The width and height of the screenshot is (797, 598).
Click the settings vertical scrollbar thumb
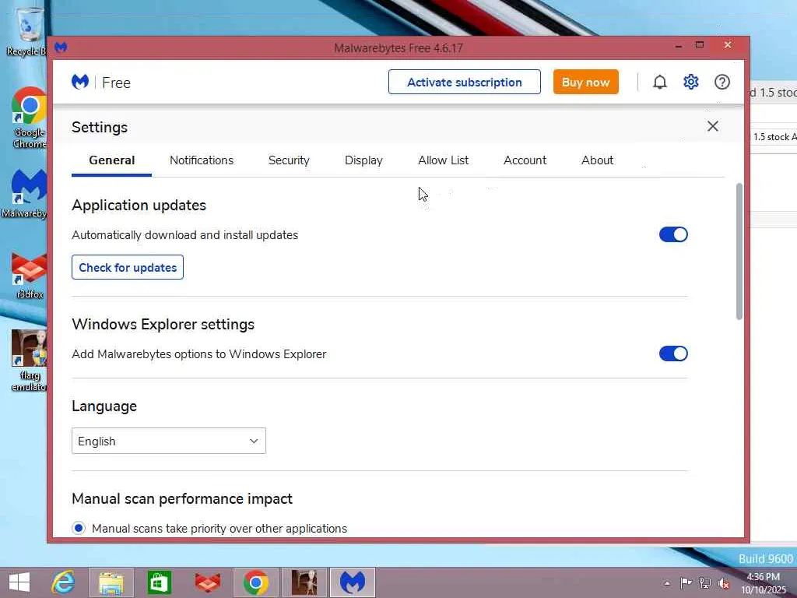point(739,252)
